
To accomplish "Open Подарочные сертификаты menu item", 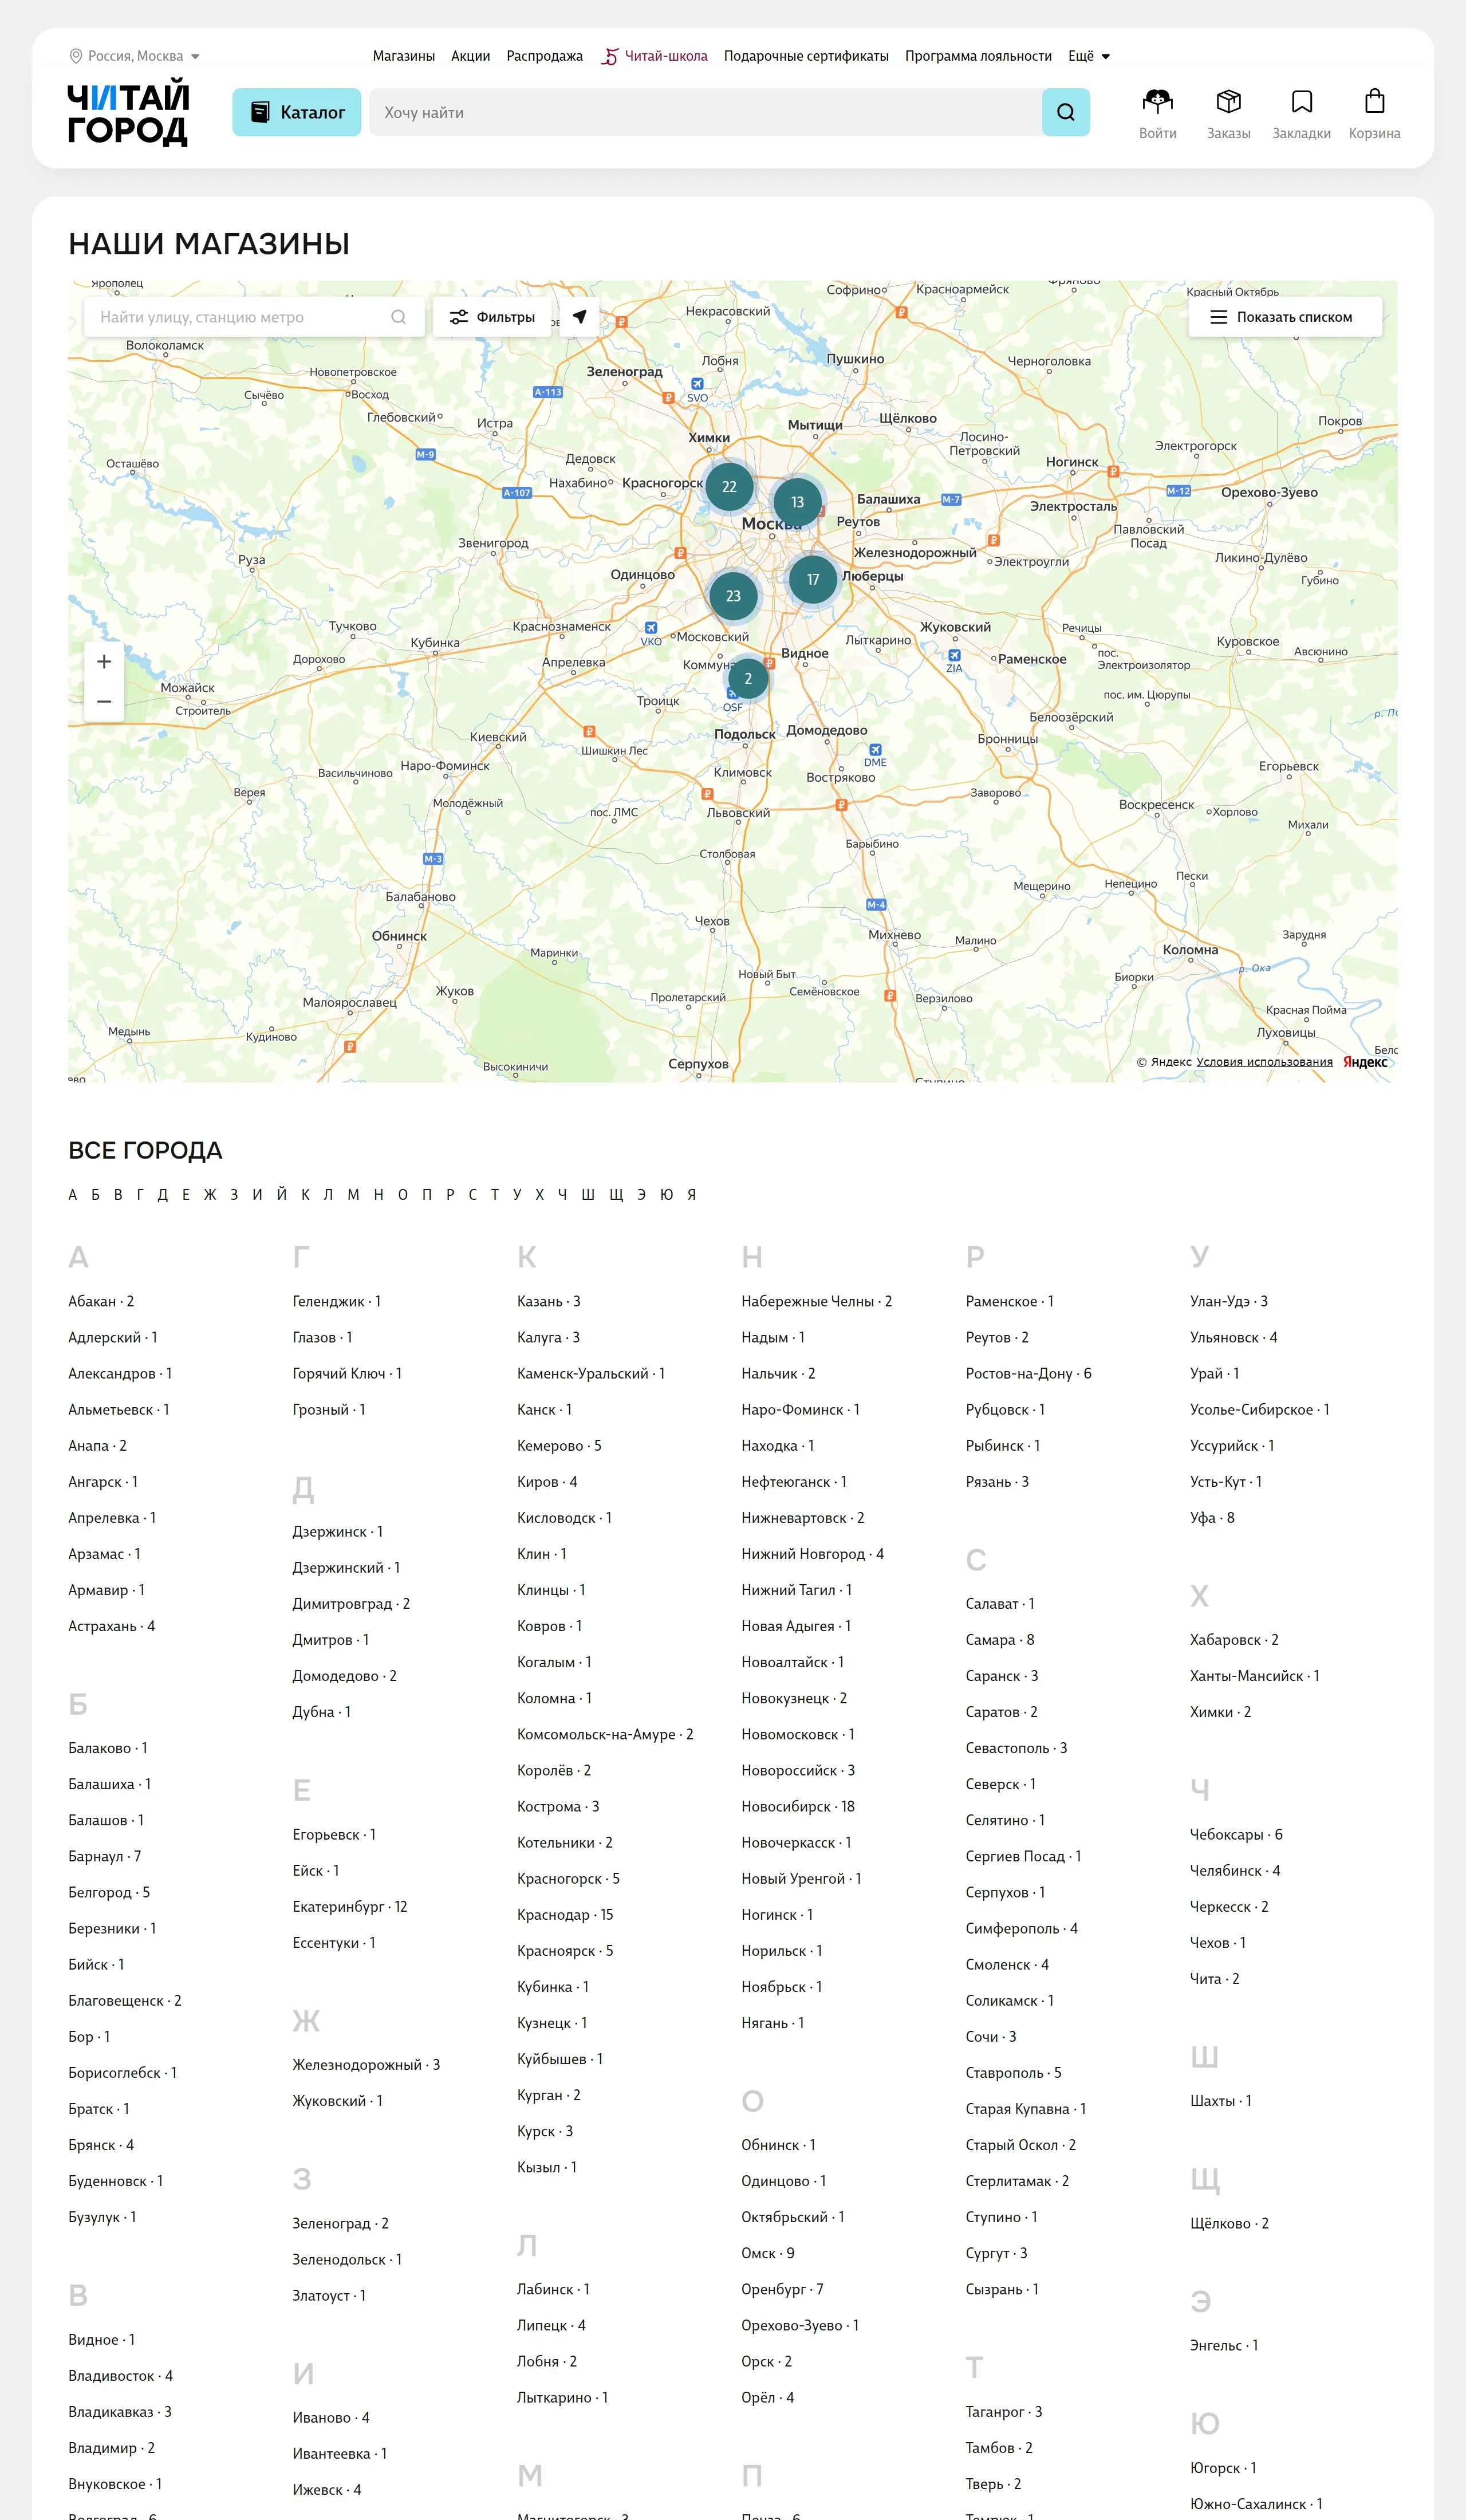I will tap(806, 56).
